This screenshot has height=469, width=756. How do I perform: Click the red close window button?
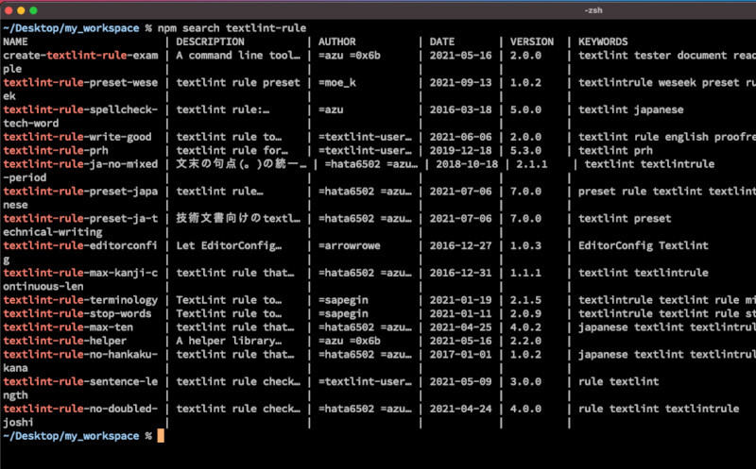(x=9, y=10)
